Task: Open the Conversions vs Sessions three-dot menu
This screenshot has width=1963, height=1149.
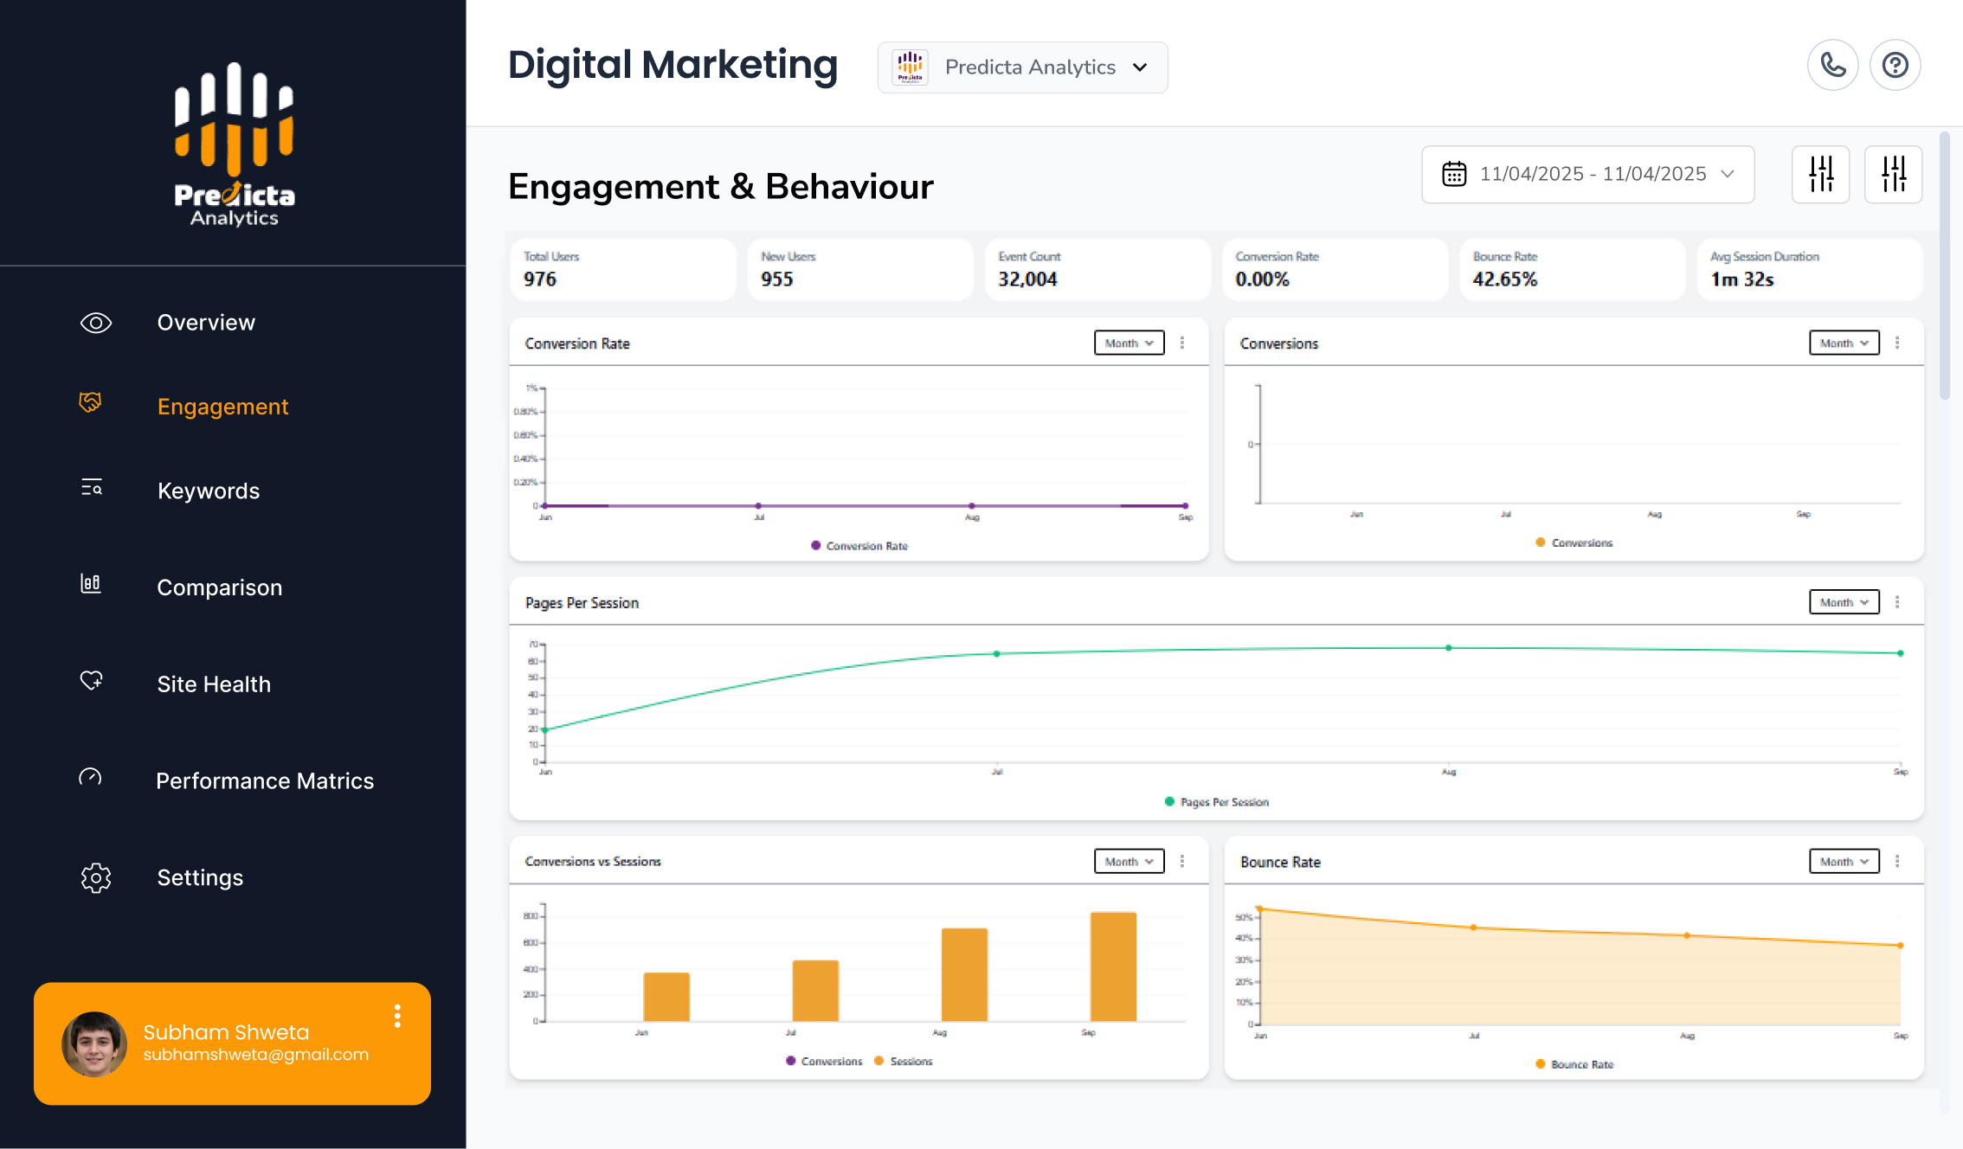Action: point(1182,862)
